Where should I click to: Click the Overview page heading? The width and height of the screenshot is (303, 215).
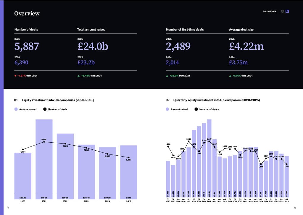click(27, 13)
